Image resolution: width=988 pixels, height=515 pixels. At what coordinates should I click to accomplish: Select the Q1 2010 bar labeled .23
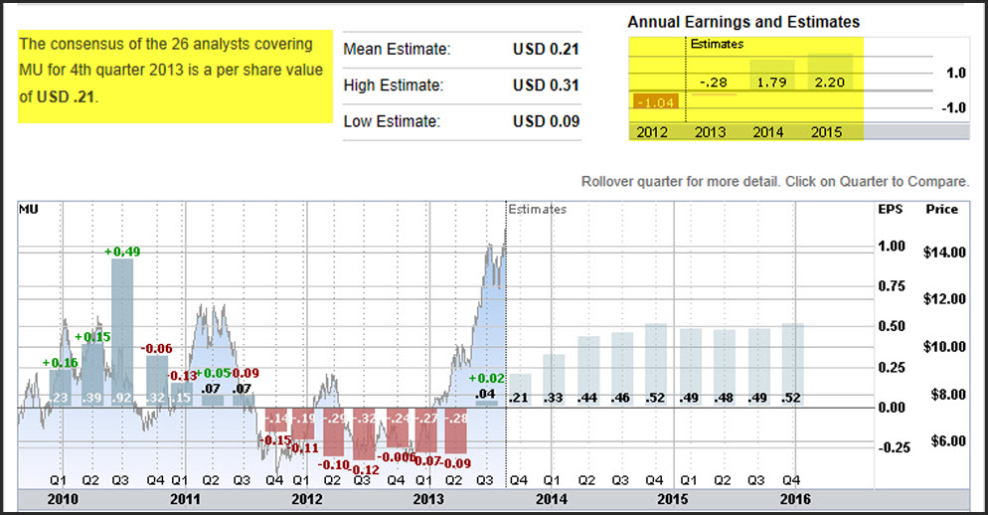pos(60,389)
